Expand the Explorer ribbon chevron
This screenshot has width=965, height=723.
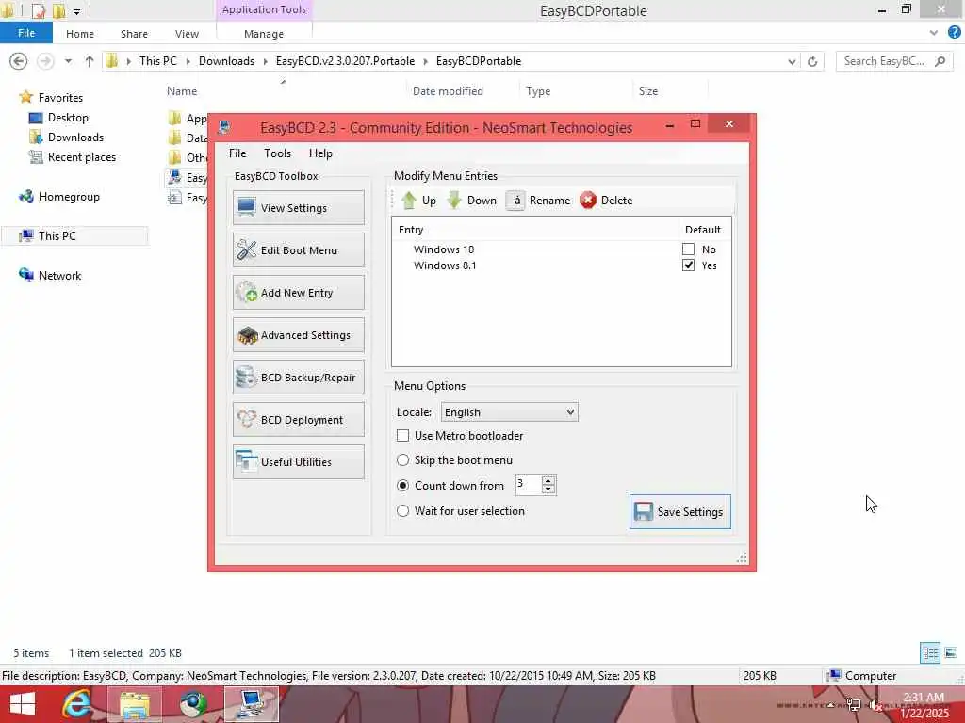point(934,33)
